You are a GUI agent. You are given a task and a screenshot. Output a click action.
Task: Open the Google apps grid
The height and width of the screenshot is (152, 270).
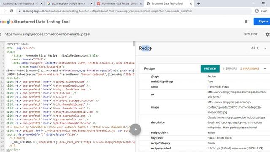(x=246, y=22)
